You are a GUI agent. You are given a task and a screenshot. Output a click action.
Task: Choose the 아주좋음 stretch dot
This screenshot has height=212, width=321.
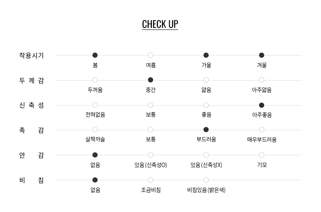[262, 105]
